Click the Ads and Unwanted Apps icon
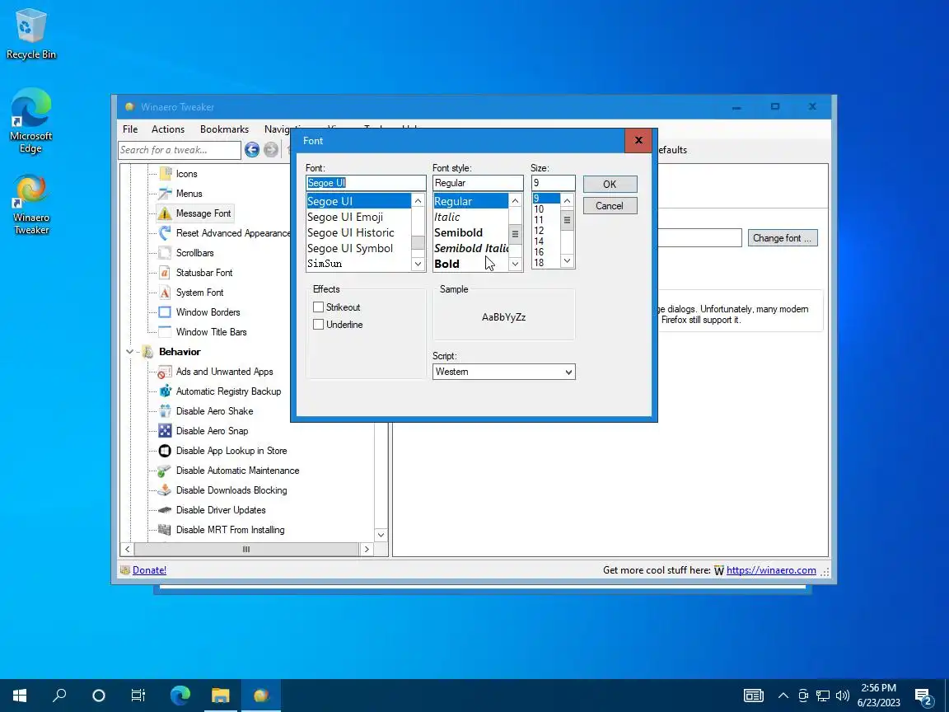The width and height of the screenshot is (949, 712). point(165,372)
